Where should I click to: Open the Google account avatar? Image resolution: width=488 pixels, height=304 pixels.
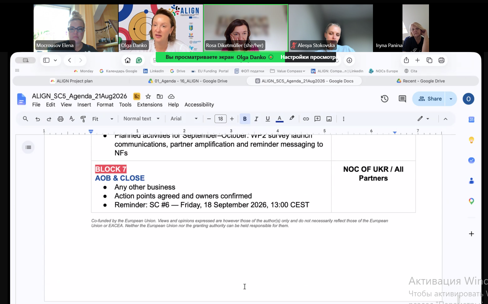coord(468,99)
